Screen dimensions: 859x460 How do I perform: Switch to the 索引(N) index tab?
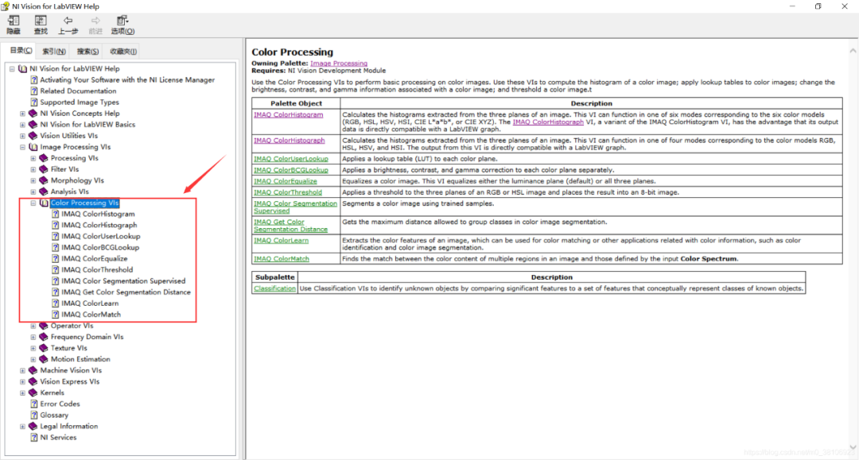[x=54, y=52]
